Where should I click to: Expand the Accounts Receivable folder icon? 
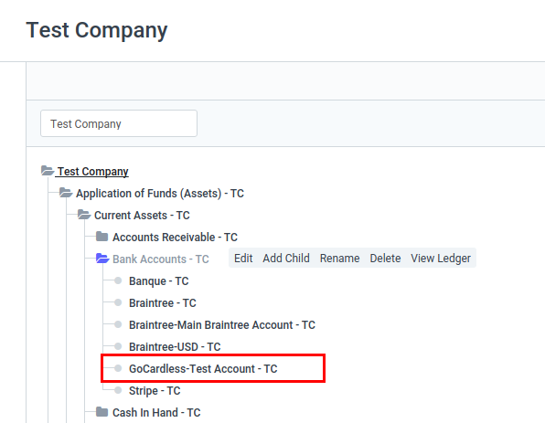pyautogui.click(x=102, y=237)
